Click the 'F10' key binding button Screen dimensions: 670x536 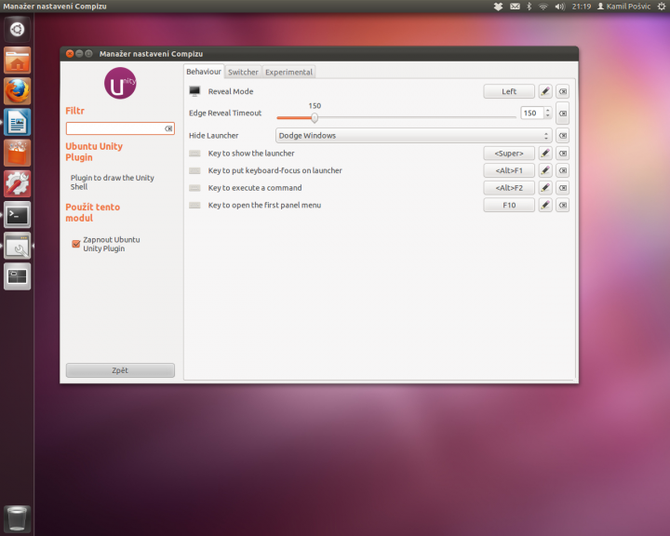point(509,205)
